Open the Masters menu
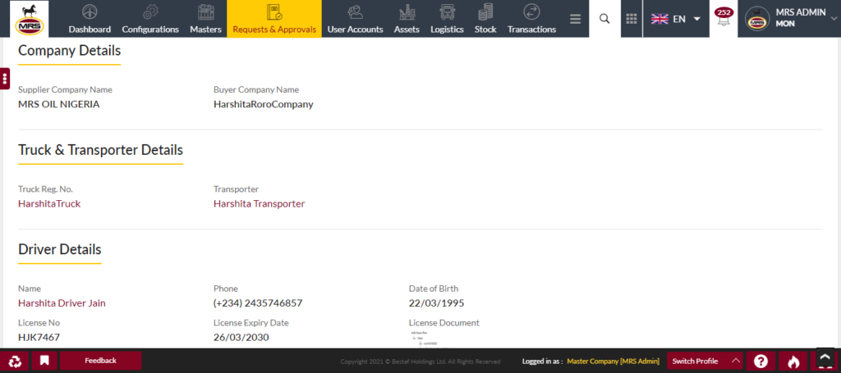 (x=205, y=19)
